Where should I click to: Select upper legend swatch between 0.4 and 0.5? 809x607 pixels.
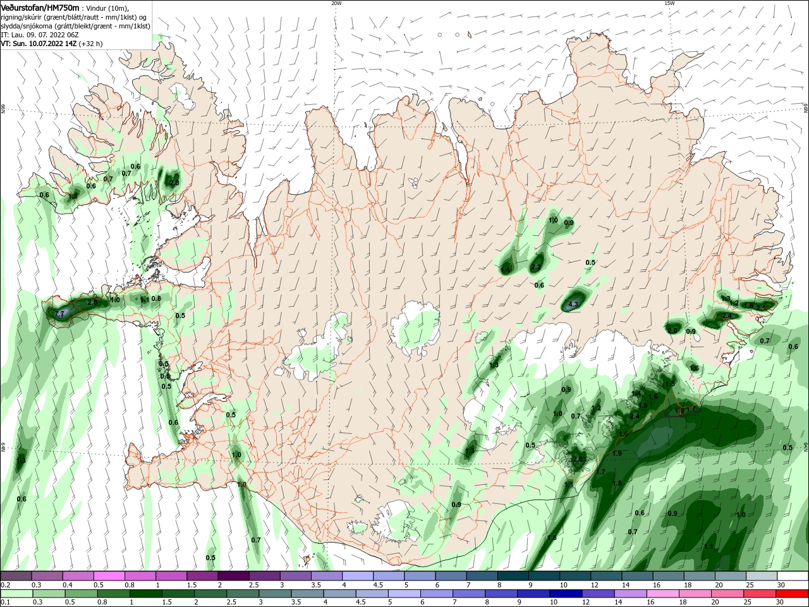pyautogui.click(x=78, y=576)
